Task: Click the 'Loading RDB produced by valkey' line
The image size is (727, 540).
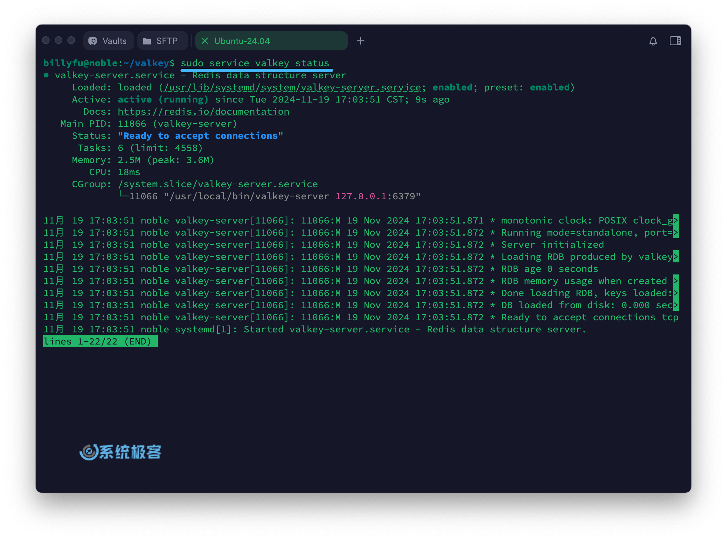Action: (x=361, y=257)
